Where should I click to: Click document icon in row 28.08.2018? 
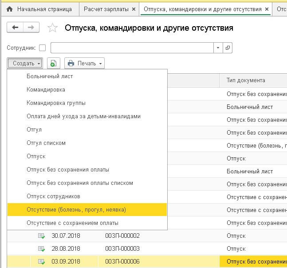click(x=41, y=249)
